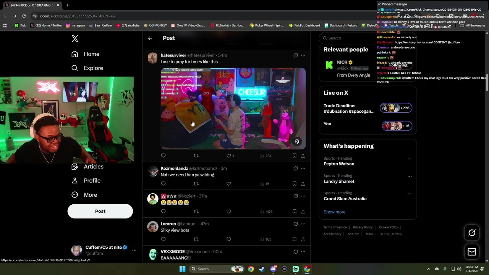489x275 pixels.
Task: Open more options on Lamrun's post
Action: click(303, 224)
